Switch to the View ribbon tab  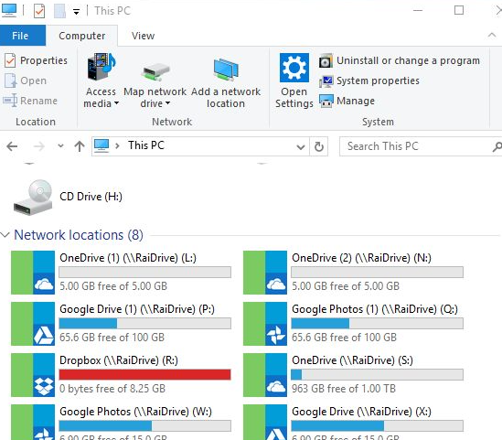[144, 36]
